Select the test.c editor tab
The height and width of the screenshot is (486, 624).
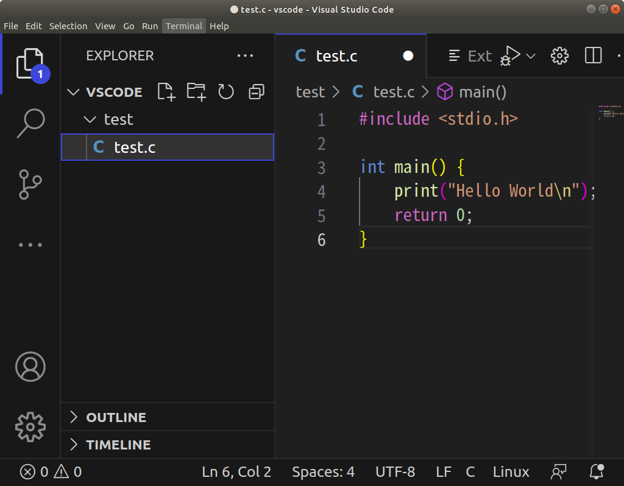[x=350, y=55]
